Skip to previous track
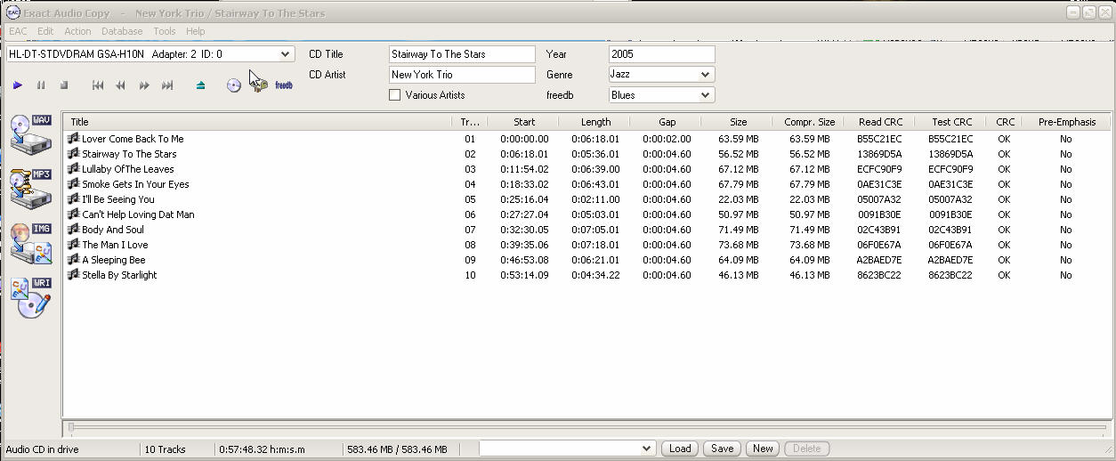Image resolution: width=1116 pixels, height=461 pixels. pos(98,85)
